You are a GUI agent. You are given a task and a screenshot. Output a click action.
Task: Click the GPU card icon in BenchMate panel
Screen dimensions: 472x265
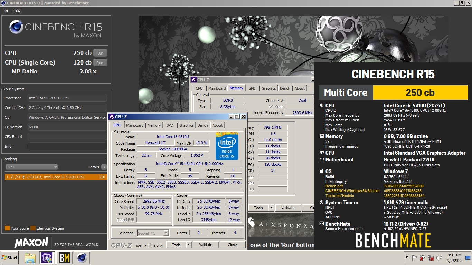click(x=322, y=153)
